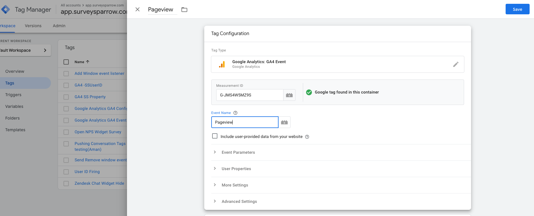Open variable picker next to Event Name
This screenshot has height=216, width=534.
284,122
